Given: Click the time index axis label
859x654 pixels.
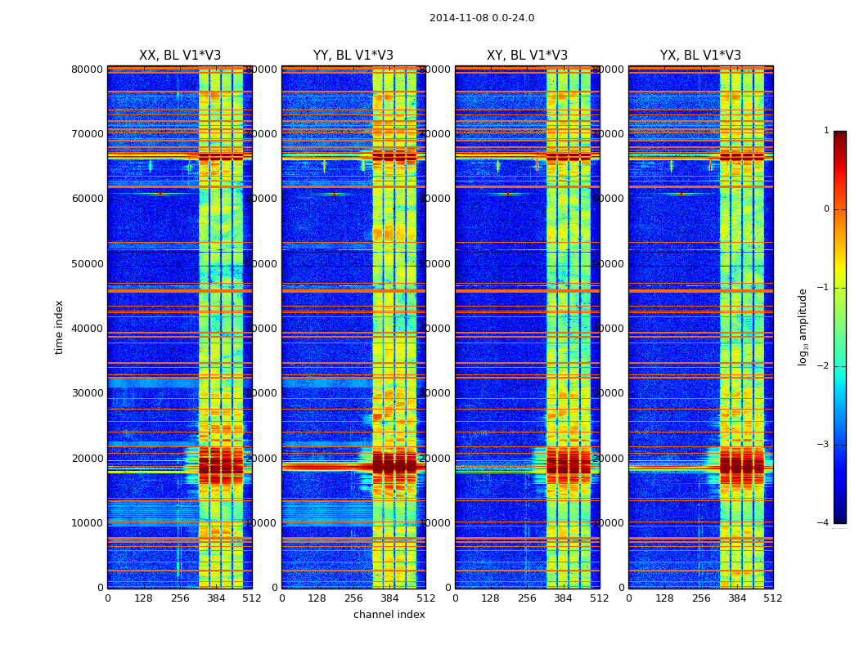Looking at the screenshot, I should pos(59,327).
